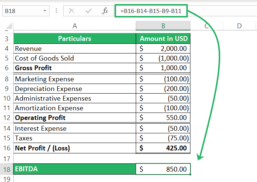Image resolution: width=257 pixels, height=182 pixels.
Task: Click the EBITDA green label cell
Action: tap(74, 169)
